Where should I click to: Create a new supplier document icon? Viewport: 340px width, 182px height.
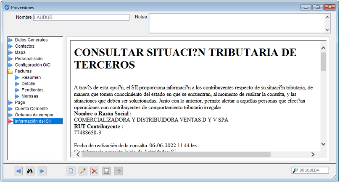pos(71,171)
